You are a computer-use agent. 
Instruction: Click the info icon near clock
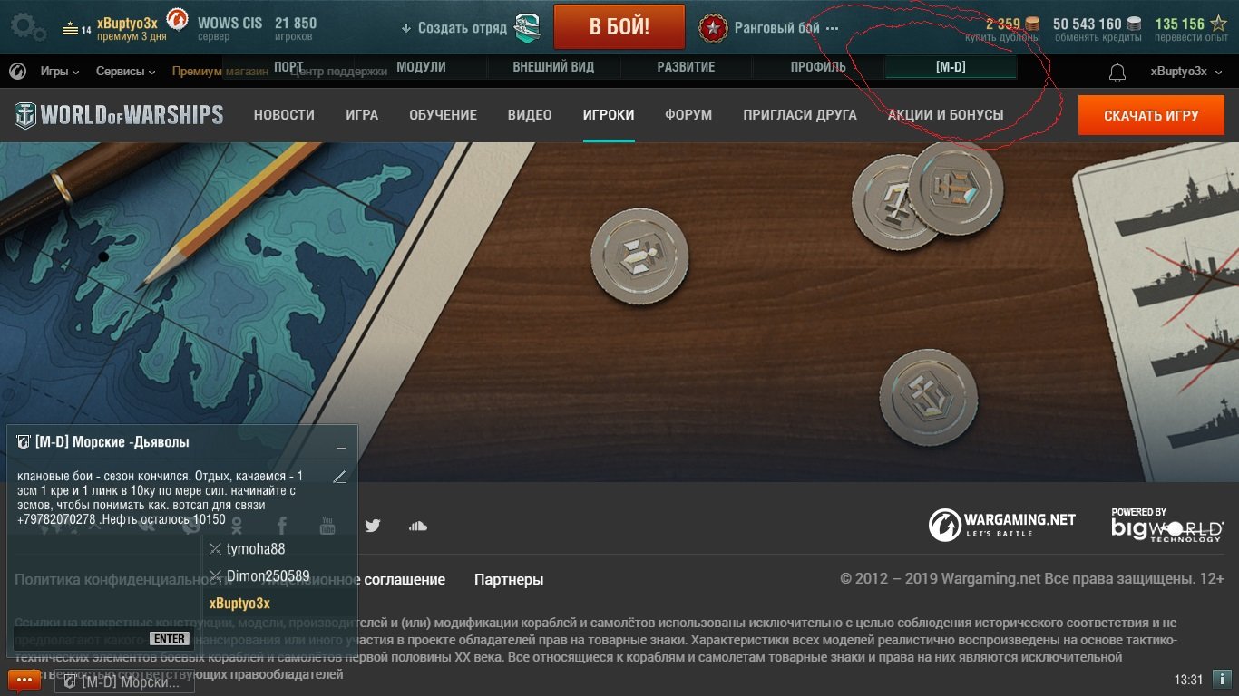click(x=1222, y=679)
